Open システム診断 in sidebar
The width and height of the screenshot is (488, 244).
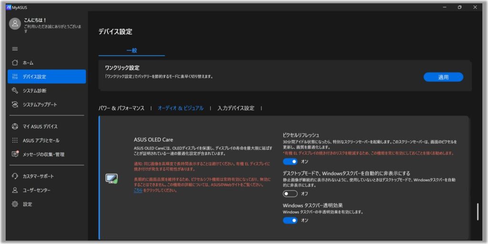pyautogui.click(x=47, y=91)
